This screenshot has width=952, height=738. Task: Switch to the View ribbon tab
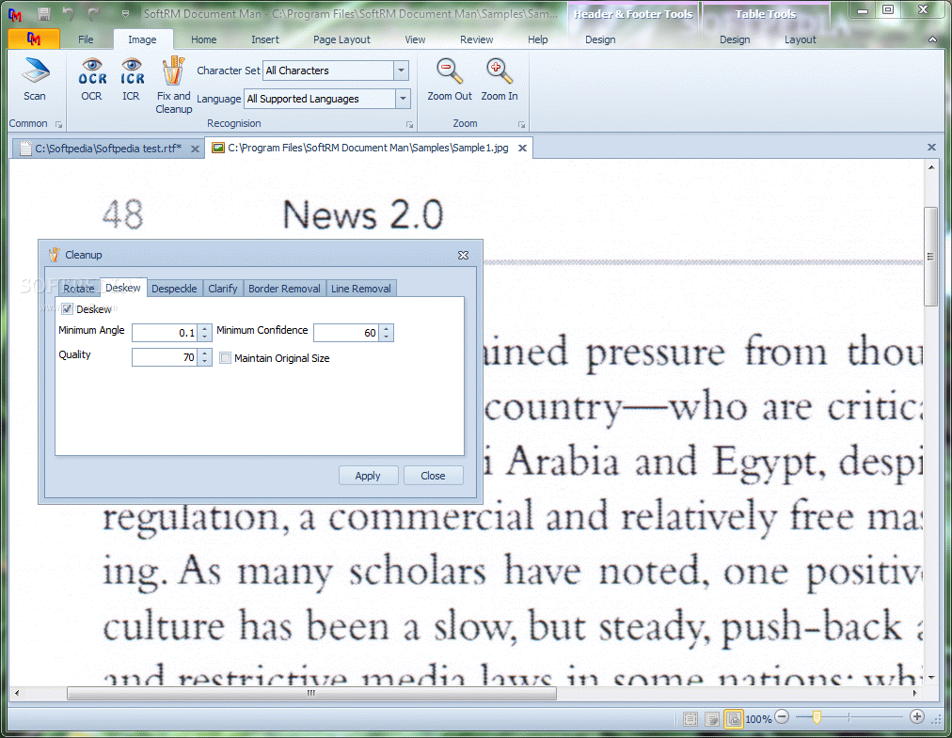[x=415, y=39]
